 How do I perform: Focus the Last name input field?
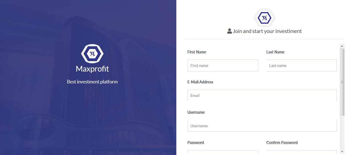pos(301,66)
